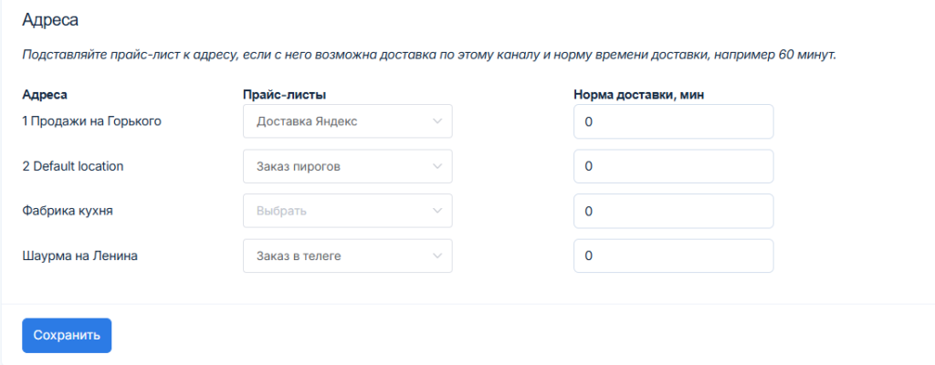This screenshot has height=365, width=935.
Task: Click chevron arrow in Доставка Яндекс dropdown
Action: 437,121
